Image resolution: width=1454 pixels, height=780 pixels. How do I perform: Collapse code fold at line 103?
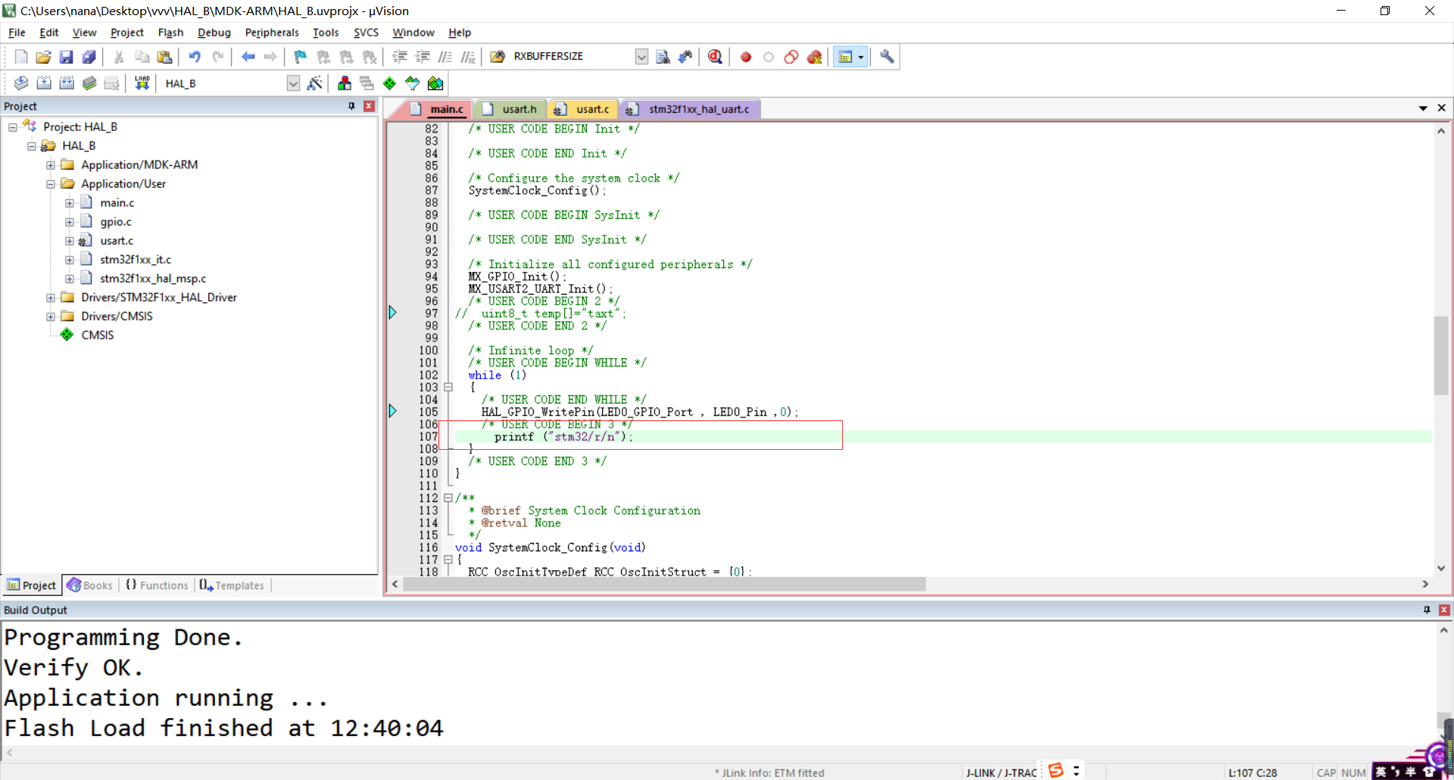tap(448, 387)
